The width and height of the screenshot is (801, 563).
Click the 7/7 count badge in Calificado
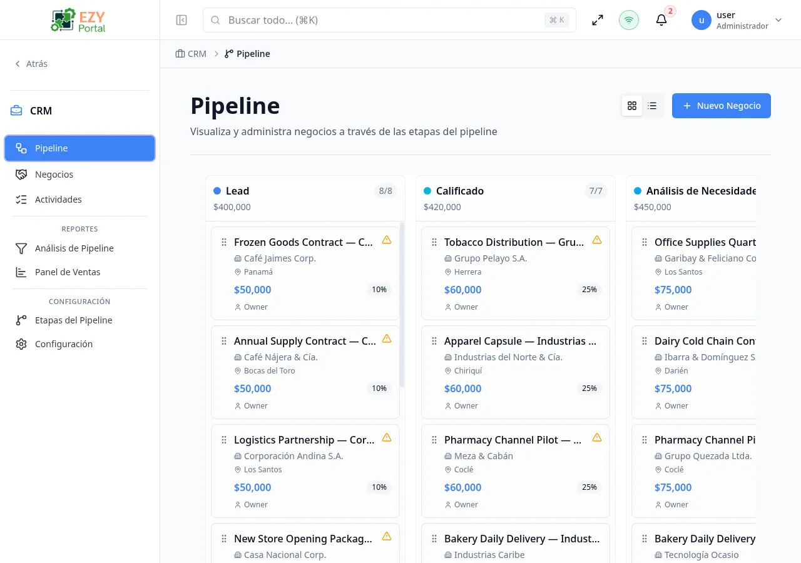pos(596,191)
